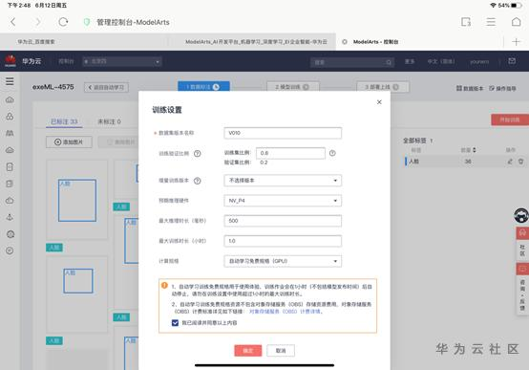Viewport: 529px width, 370px height.
Task: Expand the NV_P4 inference hardware dropdown
Action: tap(283, 201)
